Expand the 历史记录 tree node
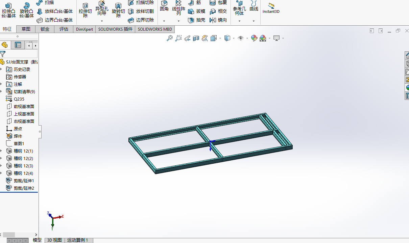Screen dimensions: 409x243 tap(1, 69)
